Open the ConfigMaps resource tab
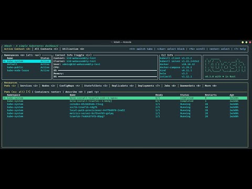This screenshot has height=189, width=252. click(69, 86)
